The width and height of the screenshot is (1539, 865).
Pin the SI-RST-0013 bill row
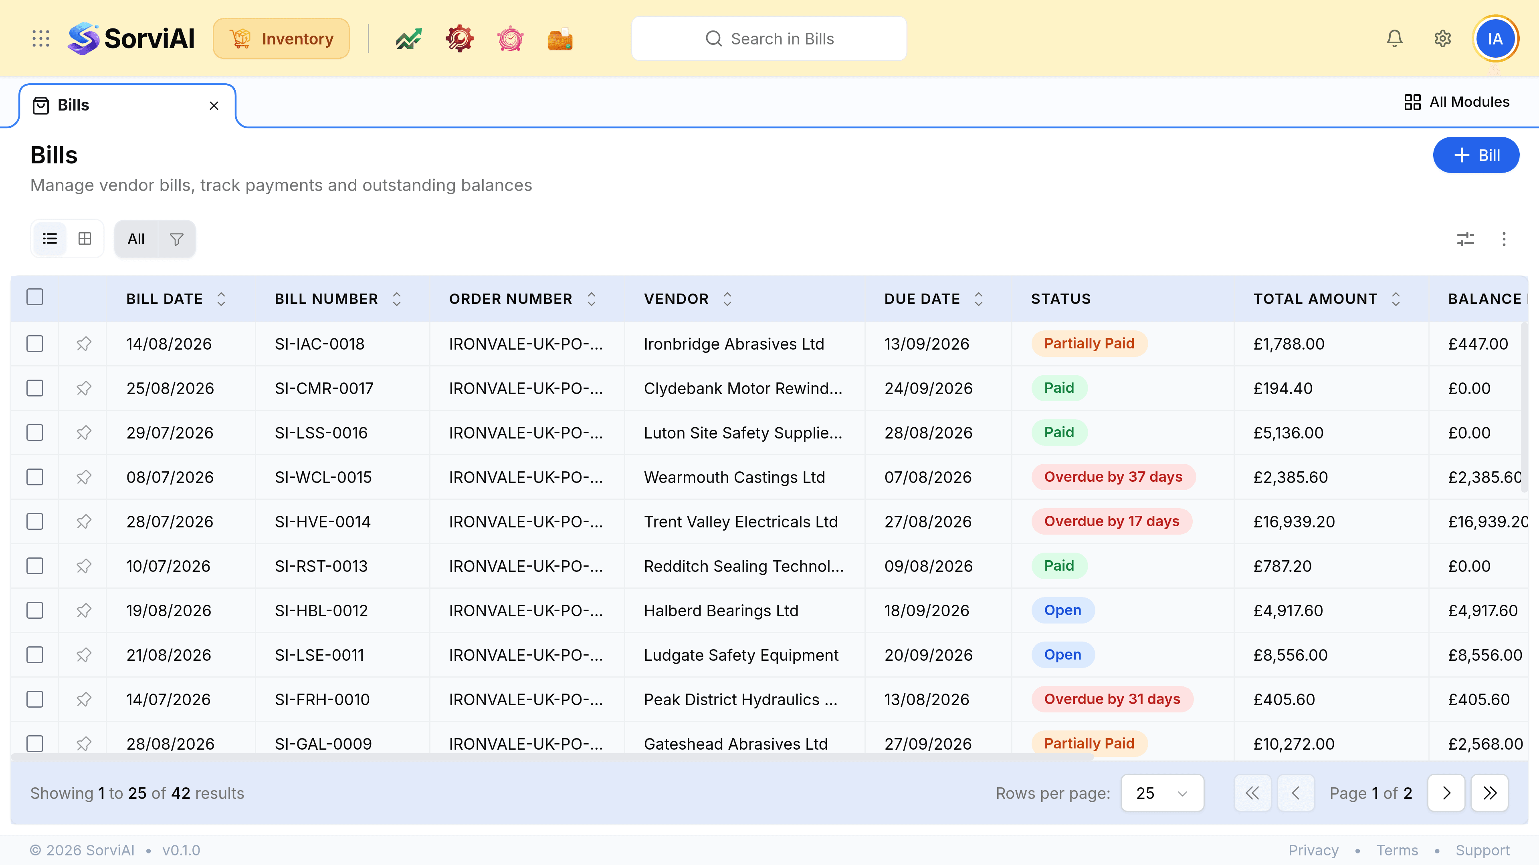click(x=84, y=566)
